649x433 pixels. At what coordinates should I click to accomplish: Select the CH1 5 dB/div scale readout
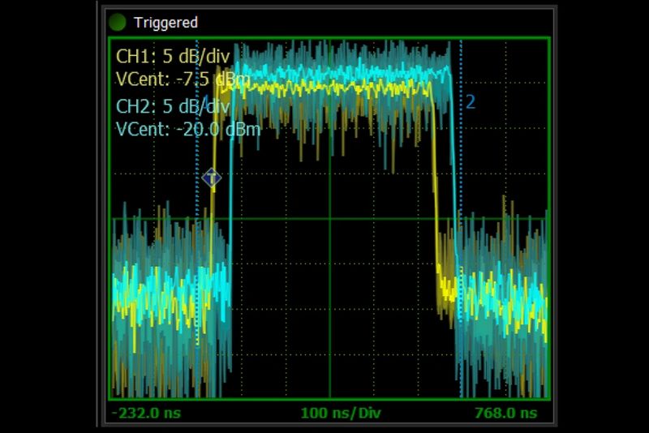[173, 58]
